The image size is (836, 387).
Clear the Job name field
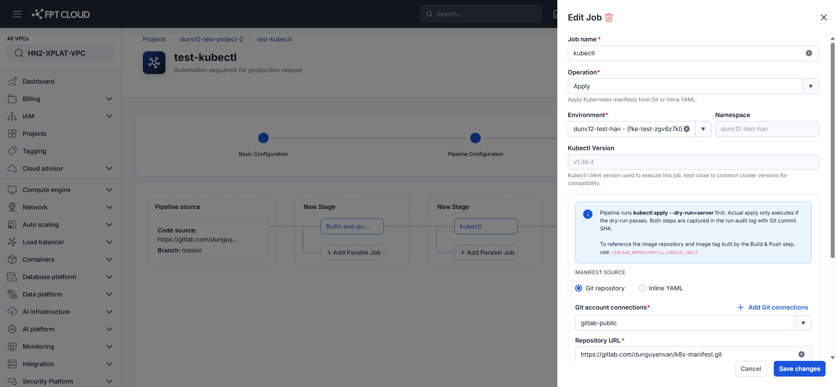click(x=809, y=53)
